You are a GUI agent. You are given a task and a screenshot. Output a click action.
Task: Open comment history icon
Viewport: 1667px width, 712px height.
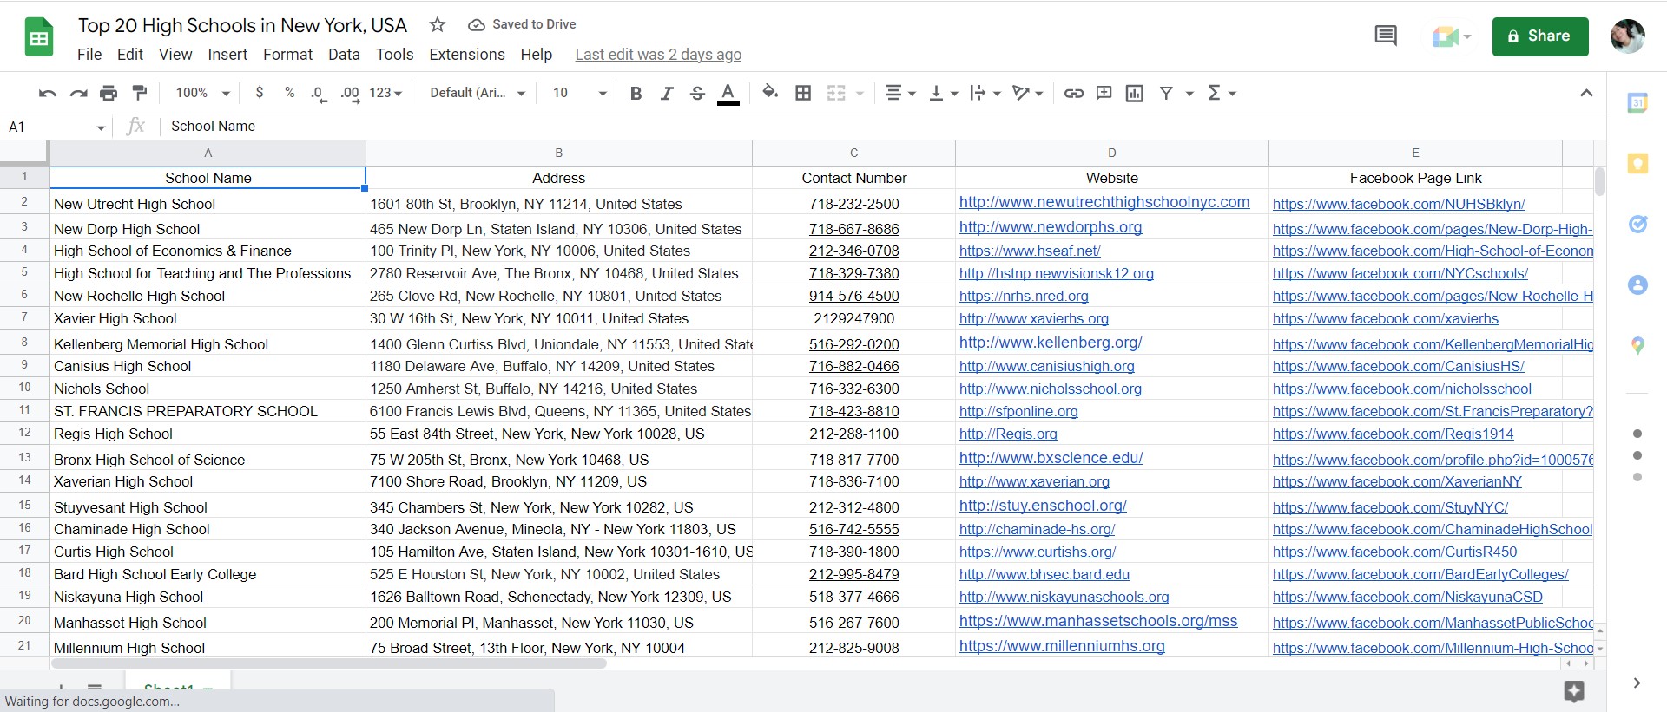[1386, 36]
